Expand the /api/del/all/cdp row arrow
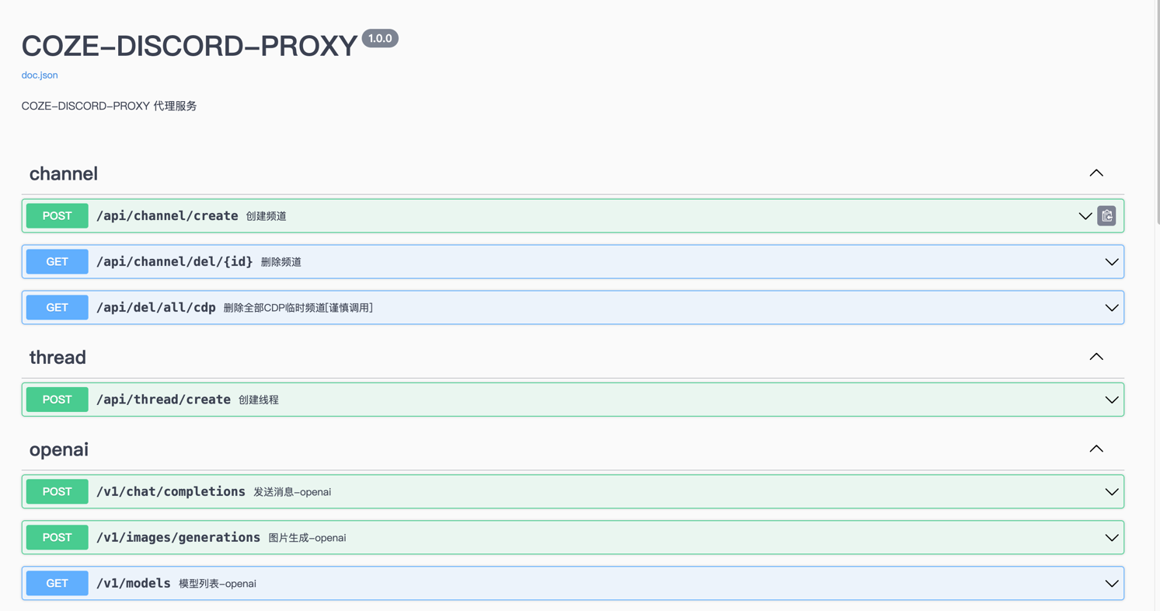1160x611 pixels. pos(1112,308)
